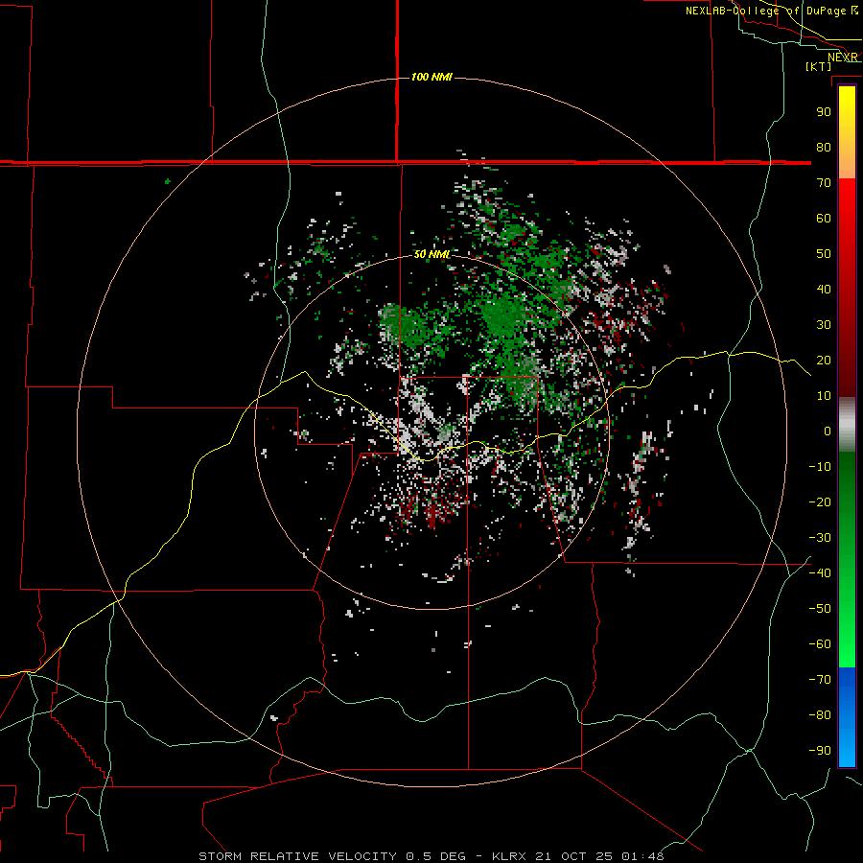Select the -70 value on the velocity scale
863x863 pixels.
click(x=820, y=680)
